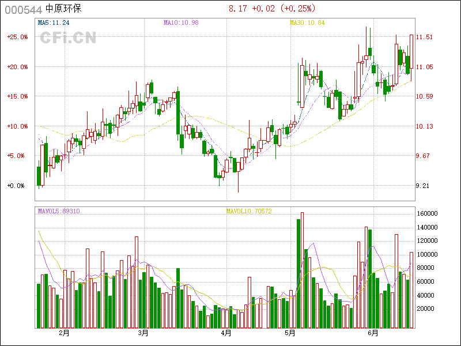Click the 0.0% left axis label
The width and height of the screenshot is (461, 346).
tap(17, 186)
